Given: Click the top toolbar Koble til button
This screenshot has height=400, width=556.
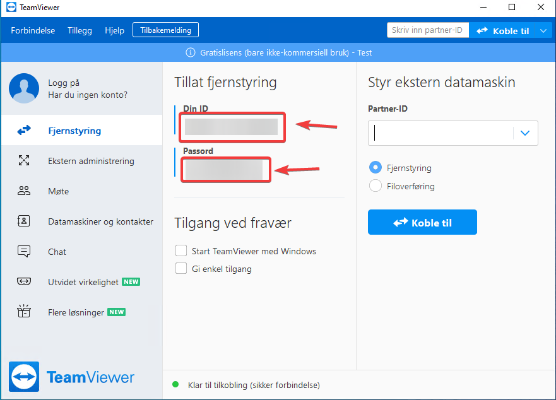Looking at the screenshot, I should 502,30.
